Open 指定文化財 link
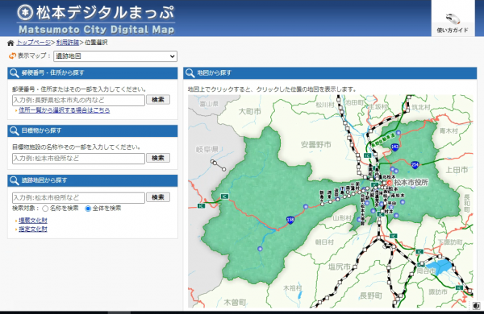 pyautogui.click(x=33, y=229)
